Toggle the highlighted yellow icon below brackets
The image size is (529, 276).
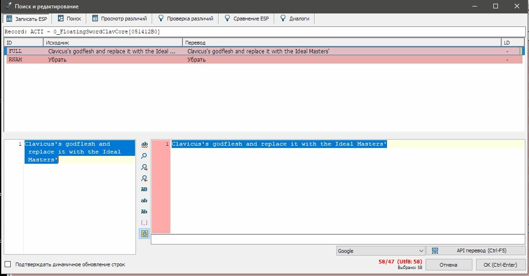[144, 234]
